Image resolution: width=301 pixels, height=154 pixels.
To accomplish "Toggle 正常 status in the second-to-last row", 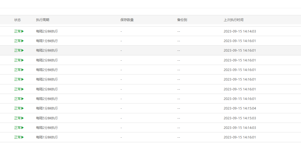I will pyautogui.click(x=19, y=128).
